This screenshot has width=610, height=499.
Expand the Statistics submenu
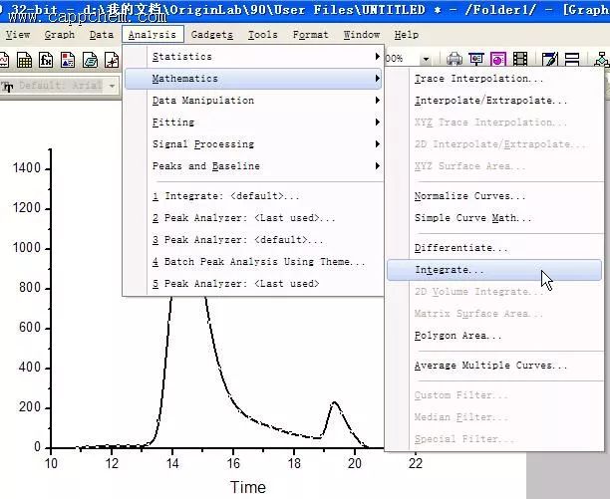pos(253,57)
